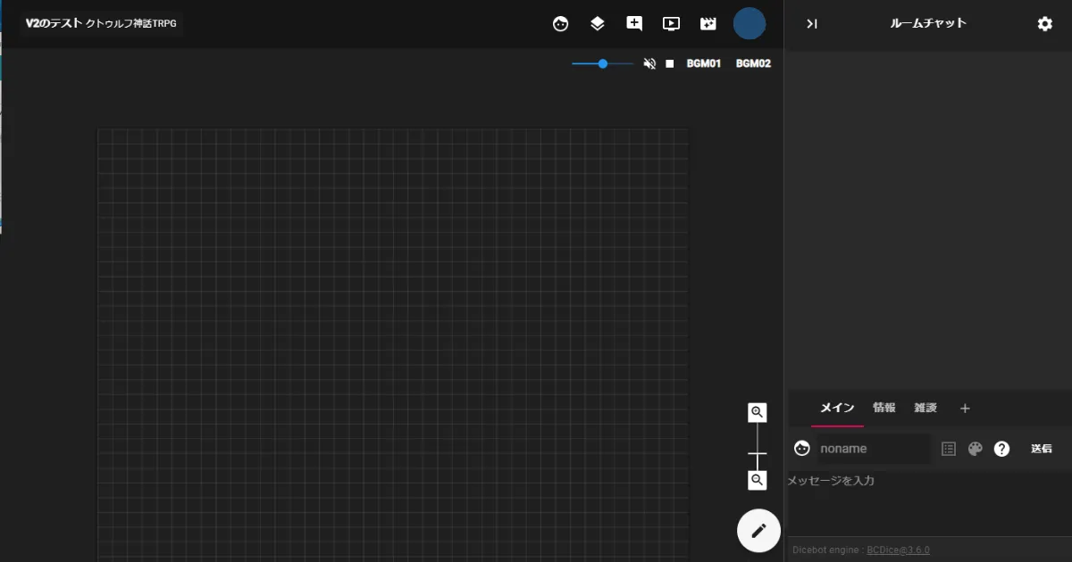Image resolution: width=1072 pixels, height=562 pixels.
Task: Play BGM01 track
Action: click(704, 64)
